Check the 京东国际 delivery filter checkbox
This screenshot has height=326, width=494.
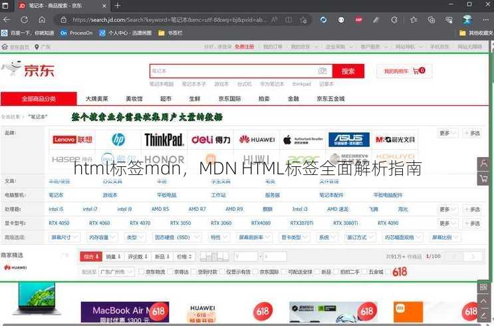pos(255,271)
